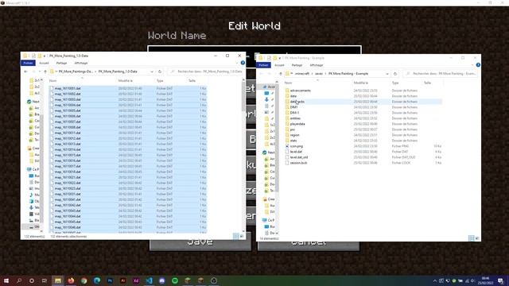The height and width of the screenshot is (286, 509).
Task: Go back in the Data explorer window
Action: [26, 71]
